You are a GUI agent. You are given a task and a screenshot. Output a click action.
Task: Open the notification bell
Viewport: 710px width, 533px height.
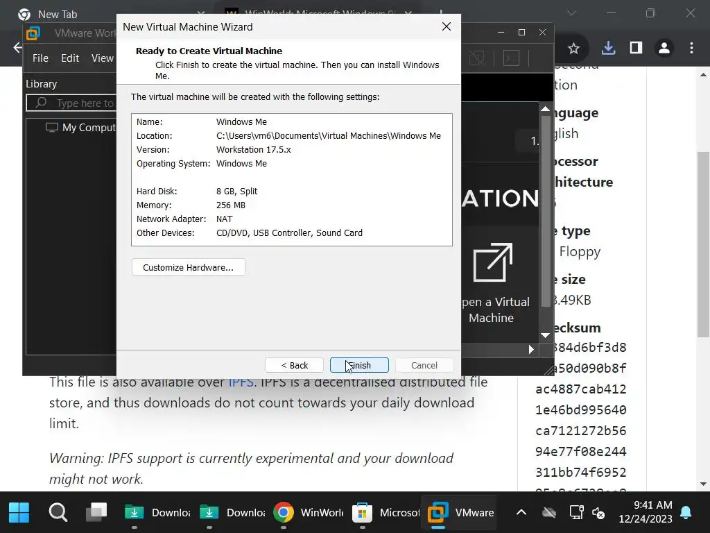pyautogui.click(x=686, y=513)
